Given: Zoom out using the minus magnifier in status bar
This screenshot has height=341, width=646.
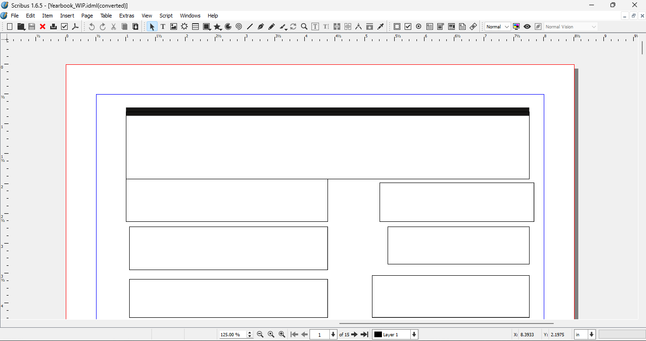Looking at the screenshot, I should (x=260, y=334).
